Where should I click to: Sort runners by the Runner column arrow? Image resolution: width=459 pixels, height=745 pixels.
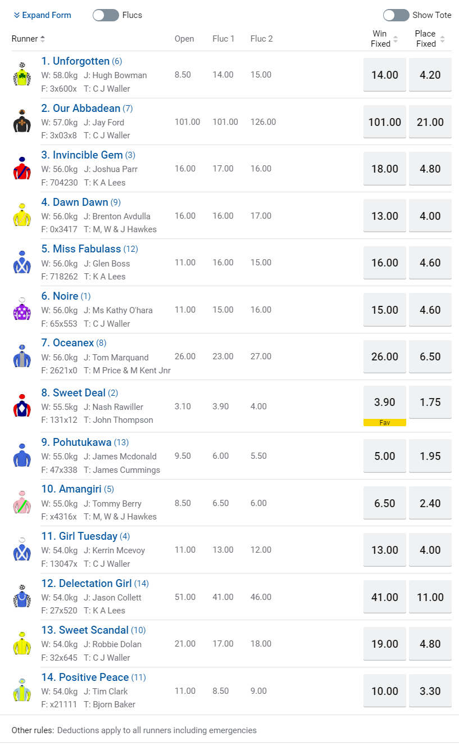pos(43,39)
